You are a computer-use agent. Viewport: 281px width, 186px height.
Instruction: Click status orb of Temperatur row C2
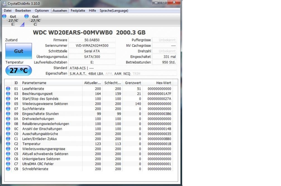coord(8,144)
